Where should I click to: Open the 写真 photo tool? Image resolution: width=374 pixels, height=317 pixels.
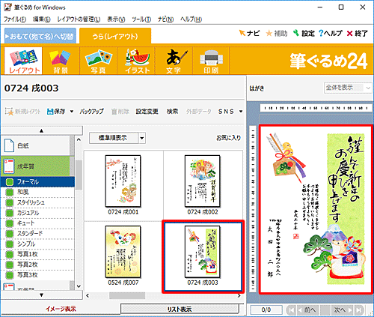coord(98,61)
